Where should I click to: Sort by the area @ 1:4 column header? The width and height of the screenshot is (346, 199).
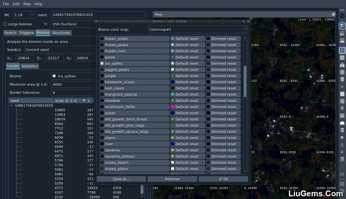pos(70,100)
